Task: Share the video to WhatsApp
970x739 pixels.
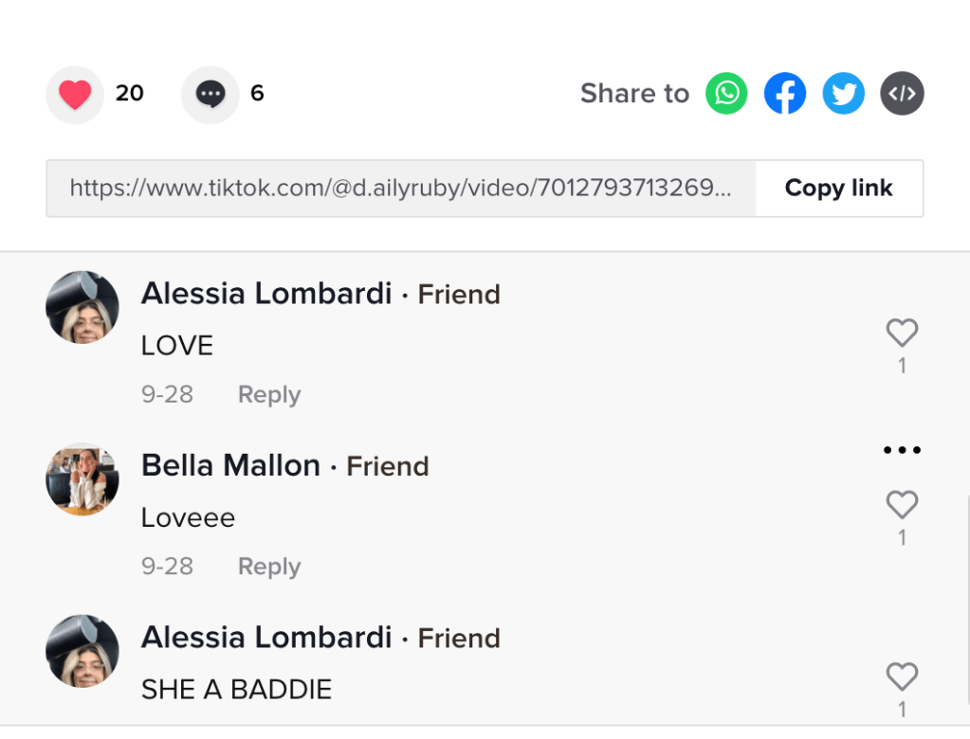Action: tap(726, 94)
